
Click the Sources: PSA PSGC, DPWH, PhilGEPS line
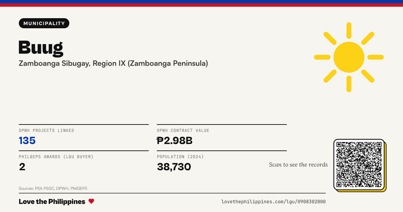point(53,188)
